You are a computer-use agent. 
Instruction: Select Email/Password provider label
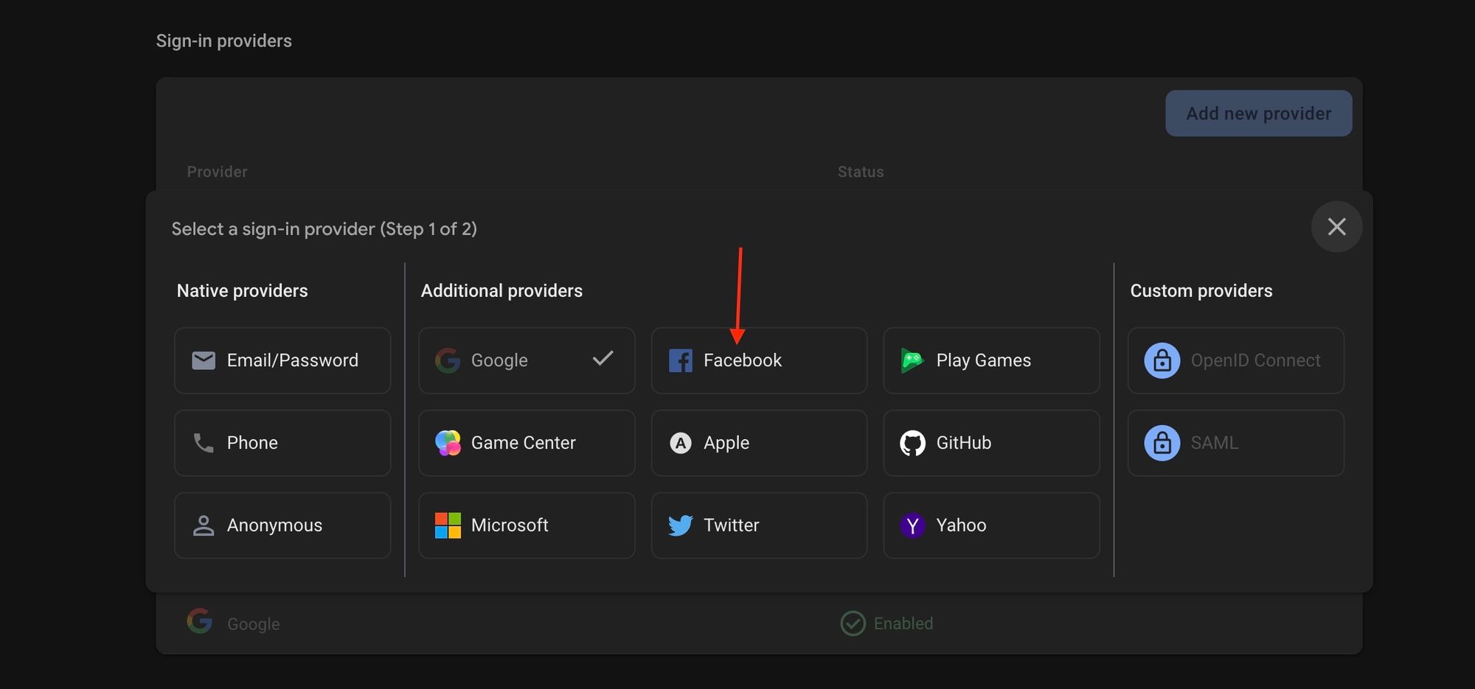click(293, 360)
